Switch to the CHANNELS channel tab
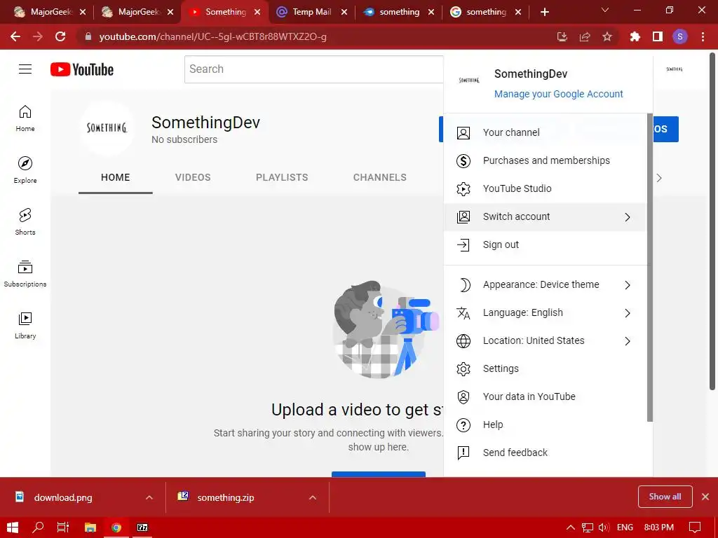Viewport: 718px width, 538px height. point(379,177)
